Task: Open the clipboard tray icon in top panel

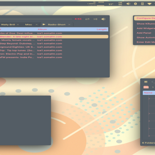Action: (x=142, y=4)
